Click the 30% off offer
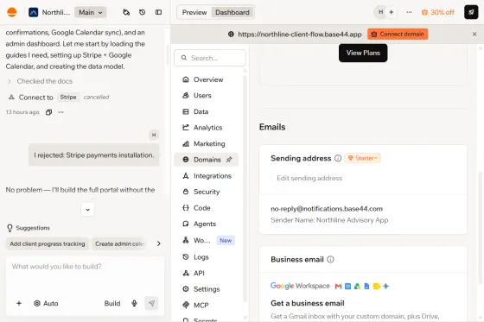Image resolution: width=484 pixels, height=322 pixels. [437, 12]
